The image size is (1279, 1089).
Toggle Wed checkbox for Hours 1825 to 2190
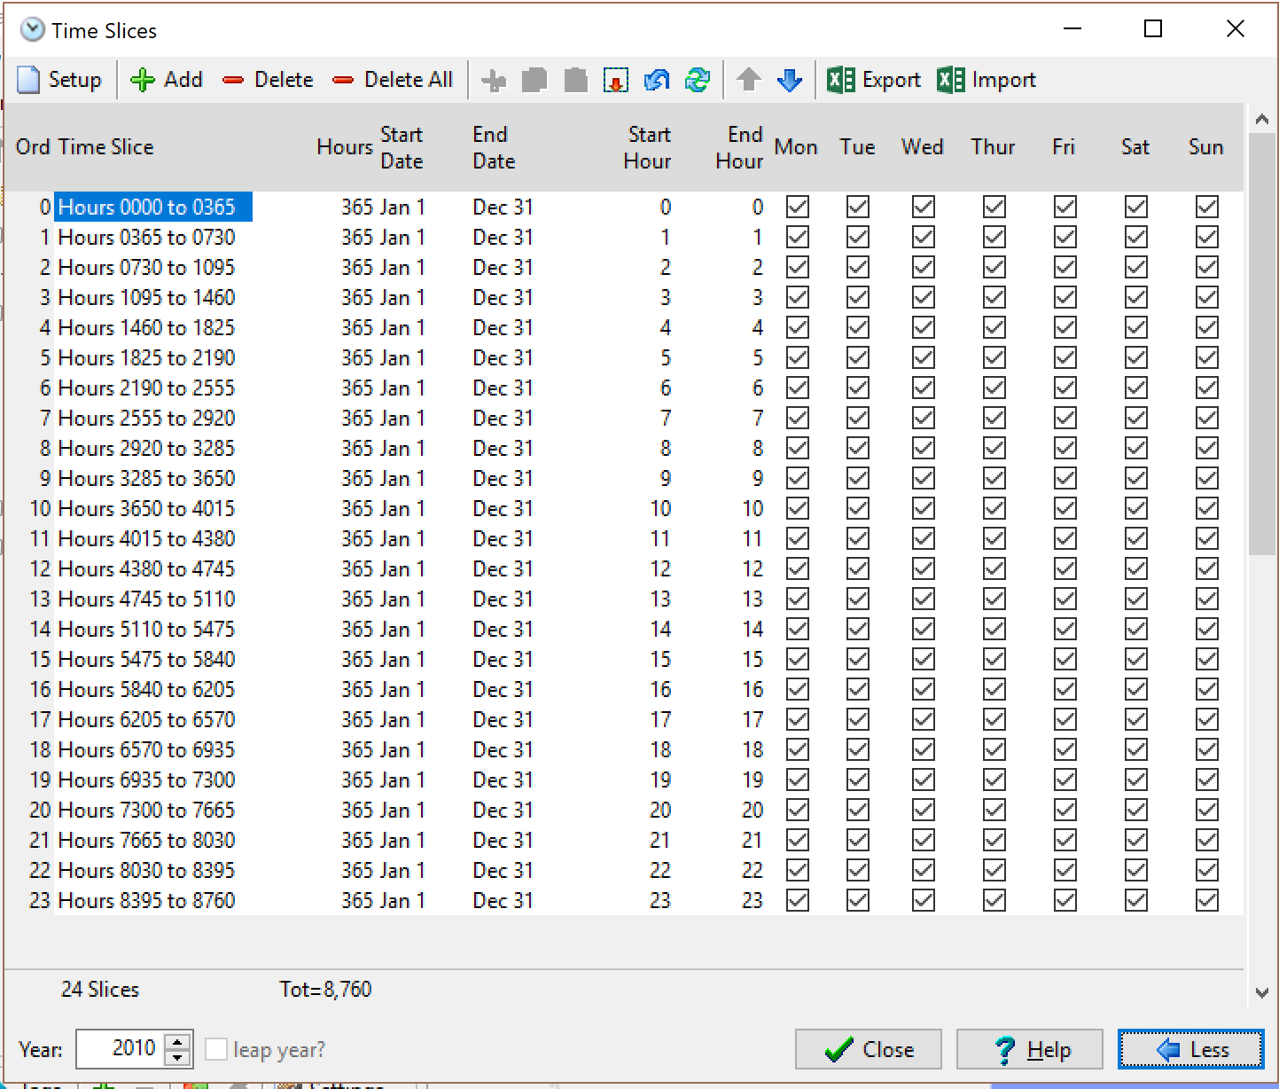point(924,357)
